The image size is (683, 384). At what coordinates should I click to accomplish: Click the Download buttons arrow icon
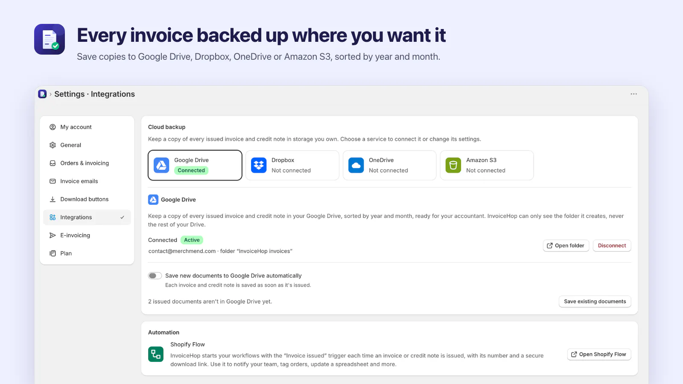53,199
